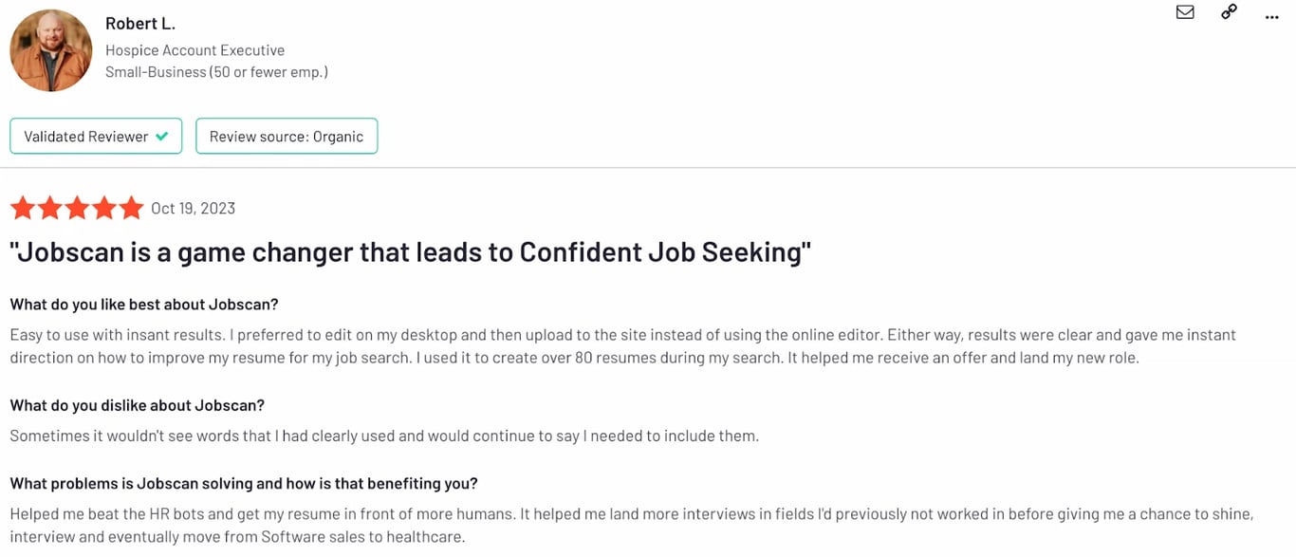Open the three-dot more options menu
This screenshot has width=1296, height=557.
pyautogui.click(x=1272, y=16)
